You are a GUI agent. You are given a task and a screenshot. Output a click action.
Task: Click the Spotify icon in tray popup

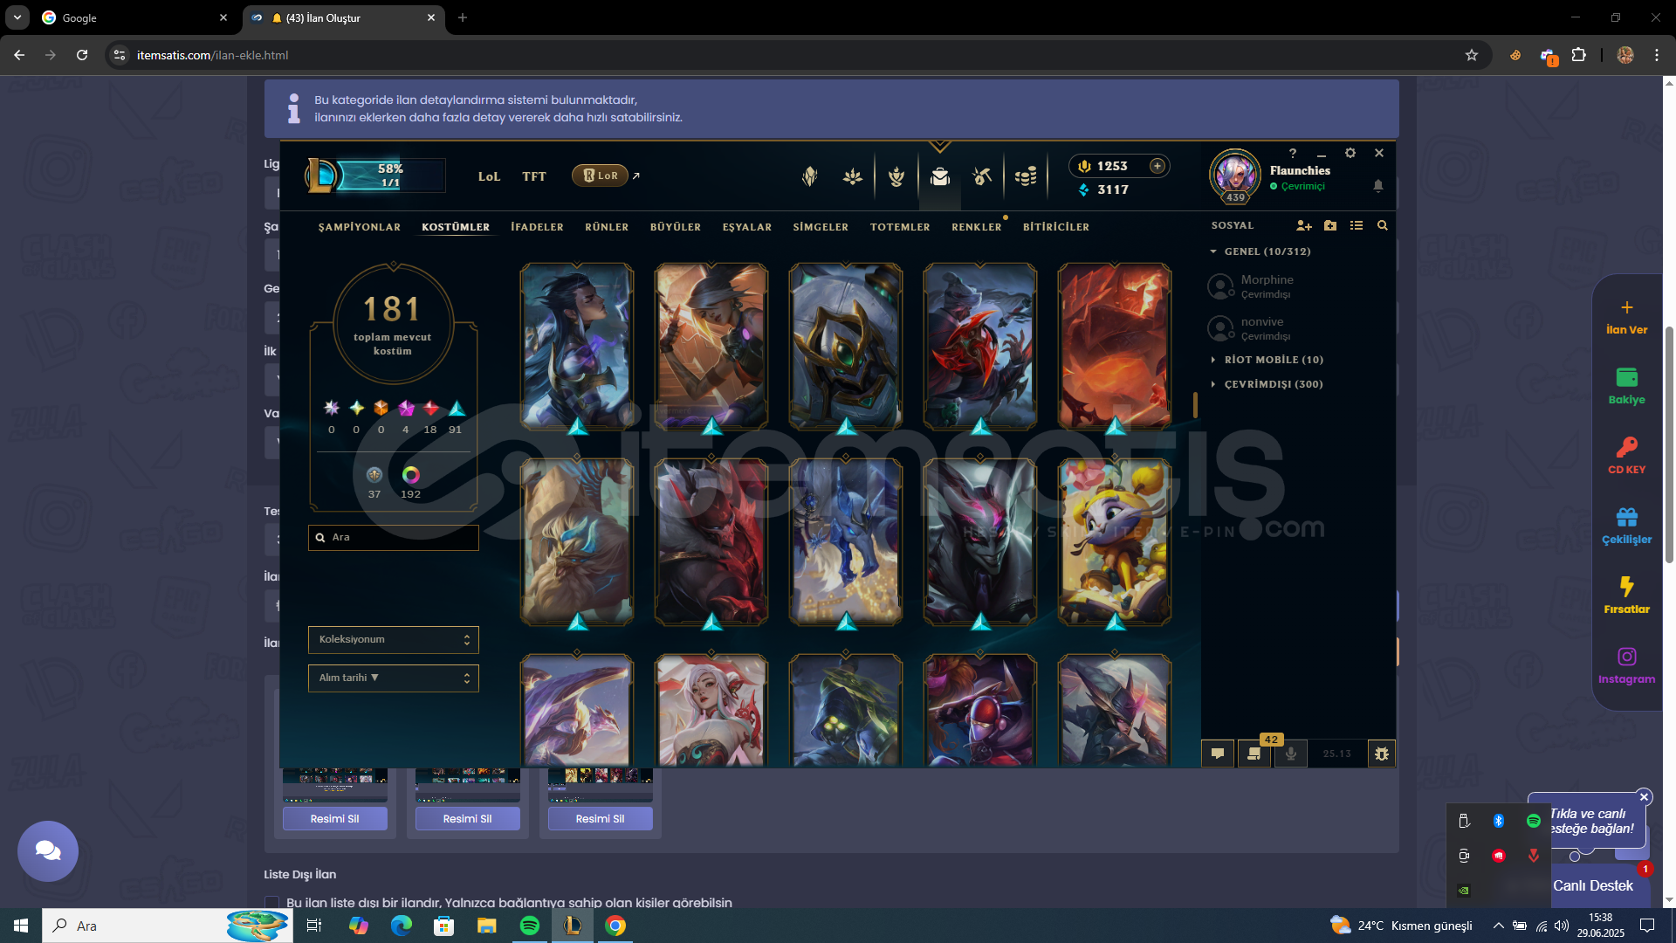(1534, 821)
